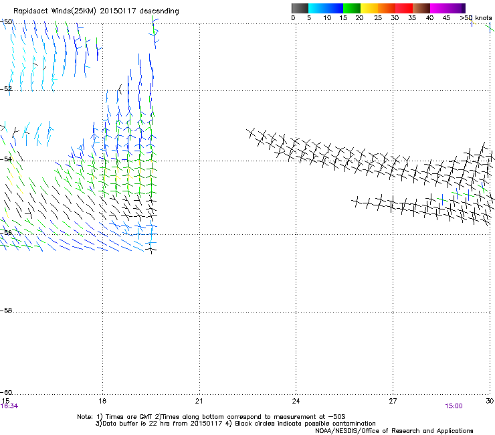Click the '>50 knots' legend label

tap(476, 18)
